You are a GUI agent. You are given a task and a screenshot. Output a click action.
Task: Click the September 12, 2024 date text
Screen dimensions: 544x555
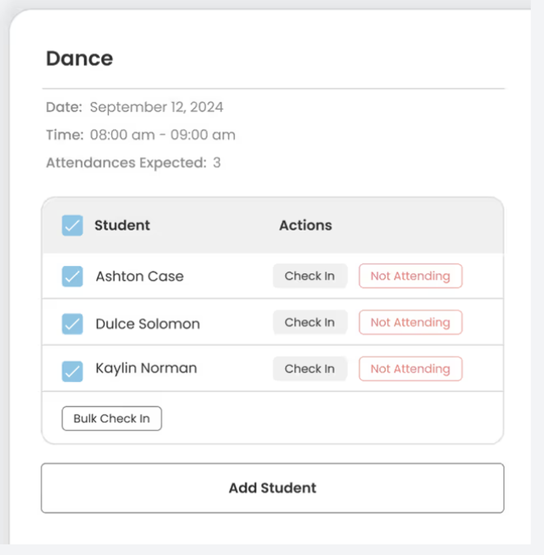coord(157,107)
